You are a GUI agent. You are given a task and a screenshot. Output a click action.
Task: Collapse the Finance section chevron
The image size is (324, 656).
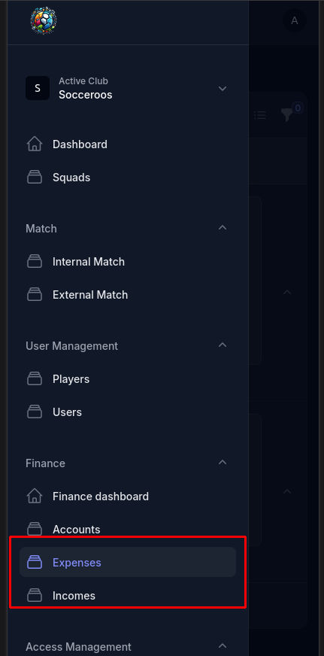(223, 463)
